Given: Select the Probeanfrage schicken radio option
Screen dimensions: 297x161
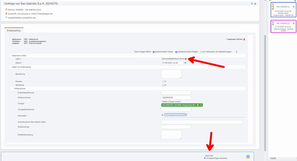Looking at the screenshot, I should click(205, 158).
